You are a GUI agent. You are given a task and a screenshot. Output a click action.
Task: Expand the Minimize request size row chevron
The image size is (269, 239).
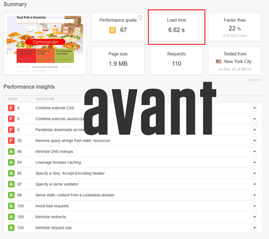[x=254, y=228]
